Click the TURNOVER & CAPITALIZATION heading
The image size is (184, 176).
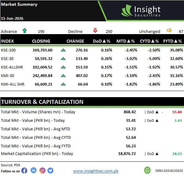42,102
